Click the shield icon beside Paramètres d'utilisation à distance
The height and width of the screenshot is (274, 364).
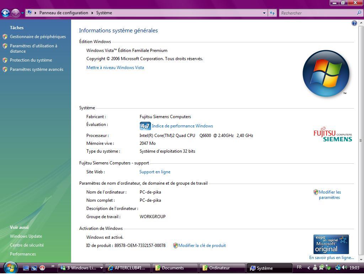pos(5,46)
